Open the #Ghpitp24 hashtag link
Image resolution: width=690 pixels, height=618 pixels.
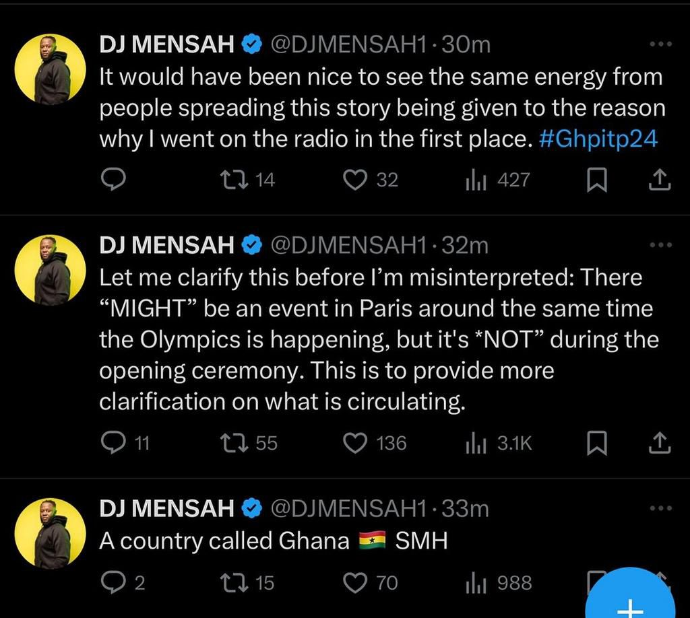[599, 139]
